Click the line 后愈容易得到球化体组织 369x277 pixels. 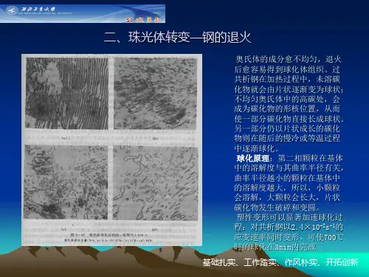point(287,69)
